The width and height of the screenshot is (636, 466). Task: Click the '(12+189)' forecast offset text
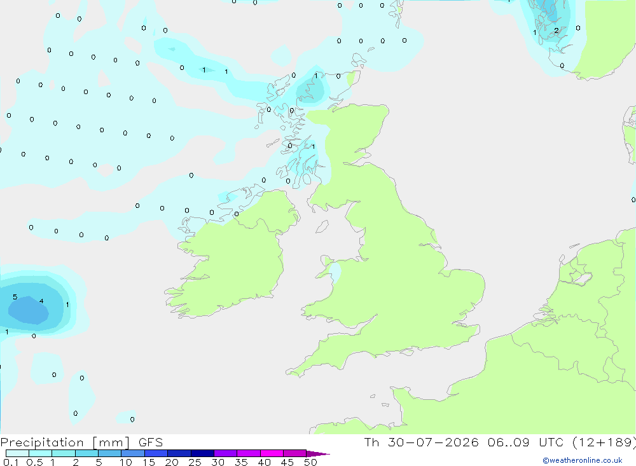coord(604,442)
